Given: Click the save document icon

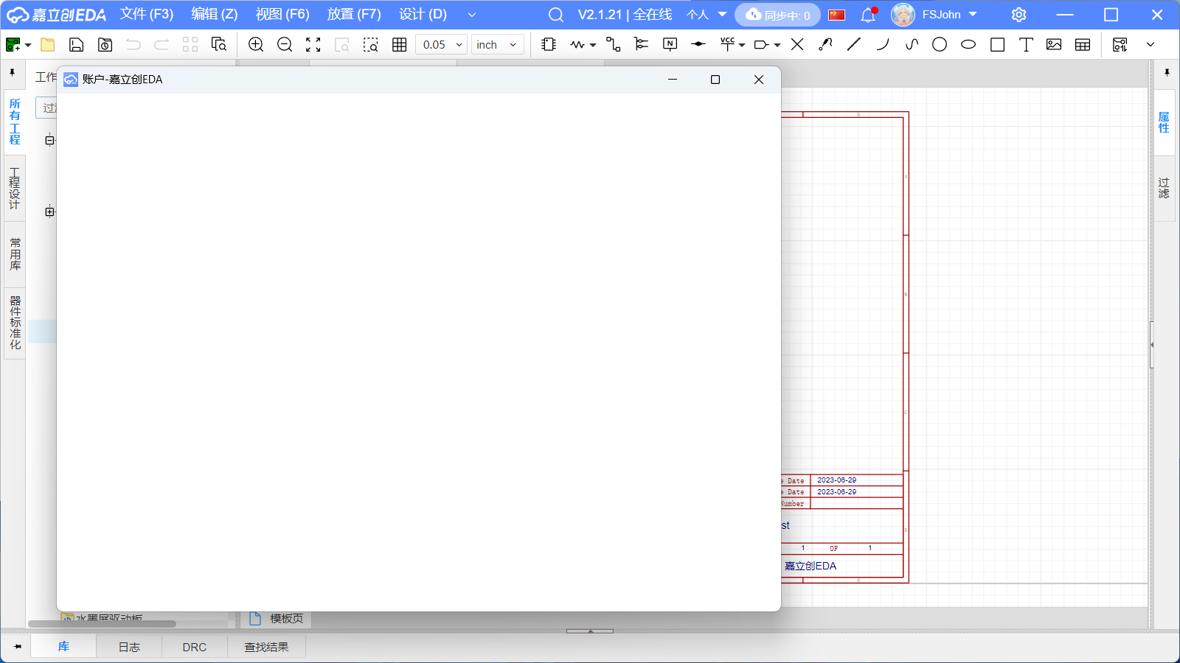Looking at the screenshot, I should 76,45.
